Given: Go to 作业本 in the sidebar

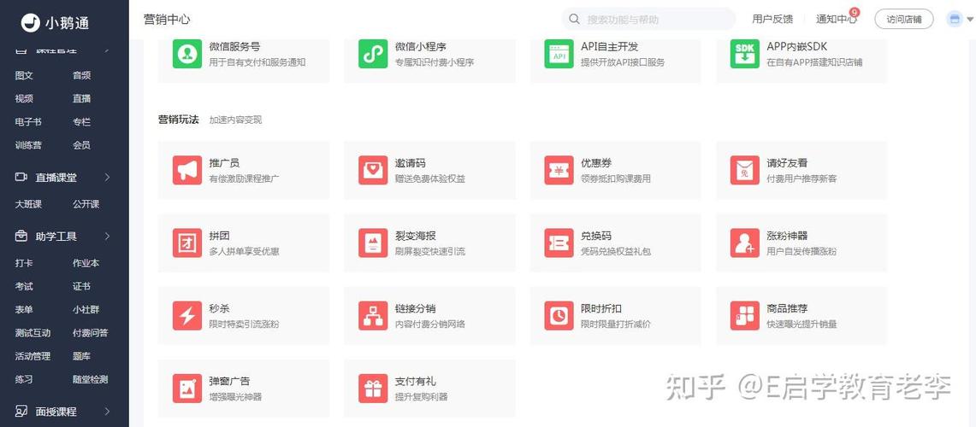Looking at the screenshot, I should [86, 263].
